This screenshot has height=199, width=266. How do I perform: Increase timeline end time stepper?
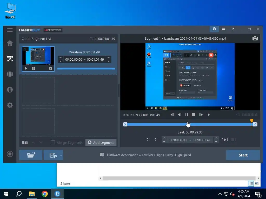[216, 138]
